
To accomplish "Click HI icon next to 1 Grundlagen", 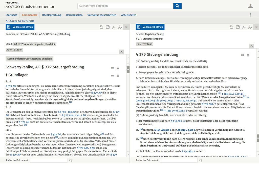I will point(112,76).
